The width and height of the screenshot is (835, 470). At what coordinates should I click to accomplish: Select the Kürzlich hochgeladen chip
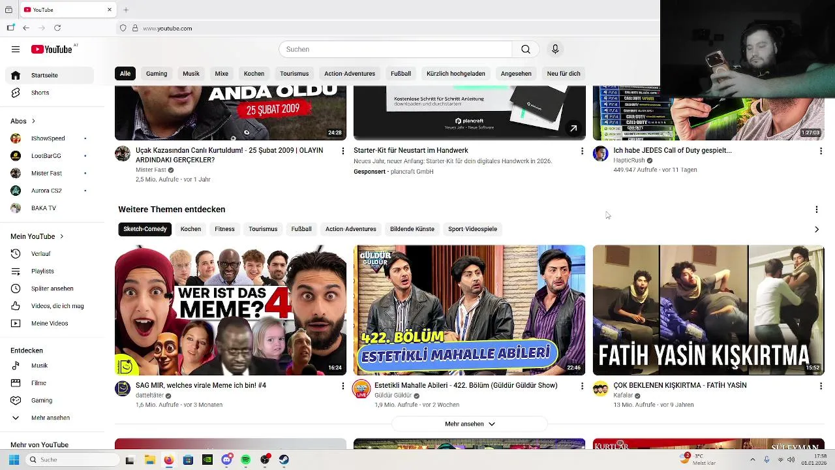coord(456,74)
